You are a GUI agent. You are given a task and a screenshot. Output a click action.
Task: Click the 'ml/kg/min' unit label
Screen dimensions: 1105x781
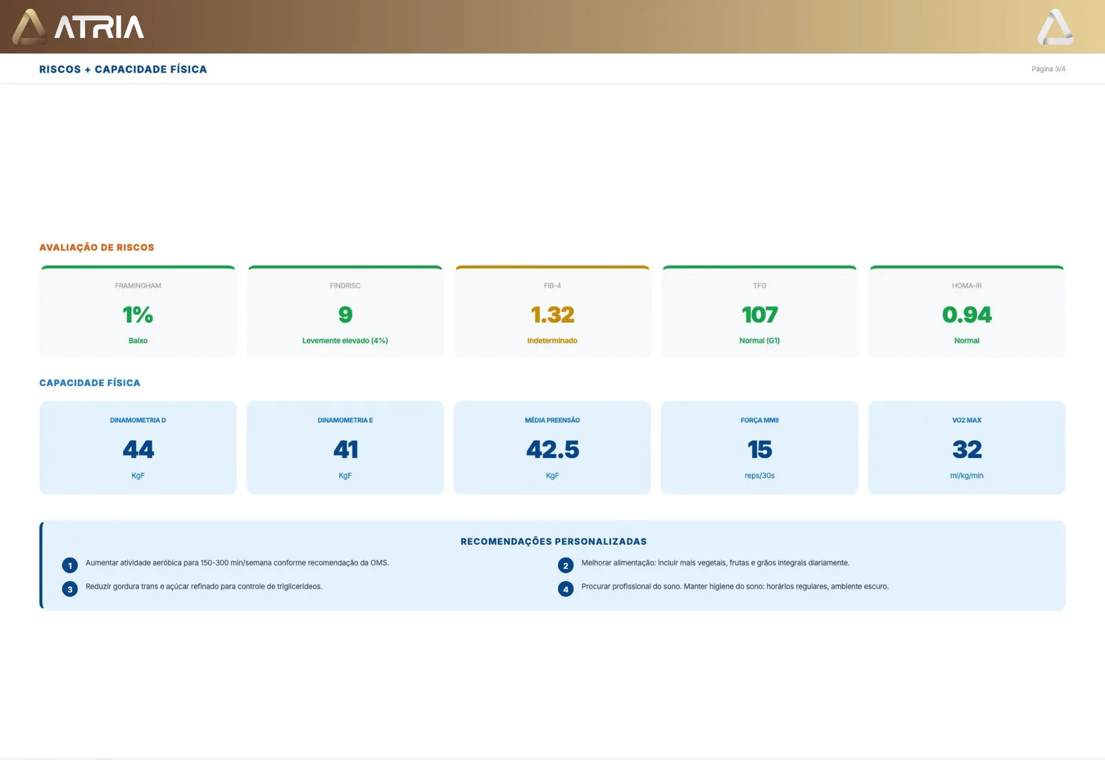[x=967, y=476]
